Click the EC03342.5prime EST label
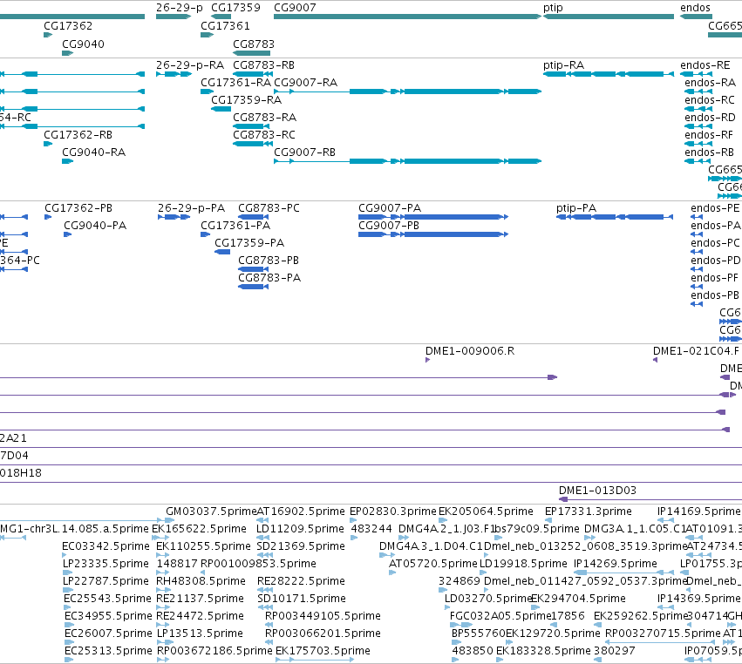This screenshot has width=742, height=664. coord(106,546)
